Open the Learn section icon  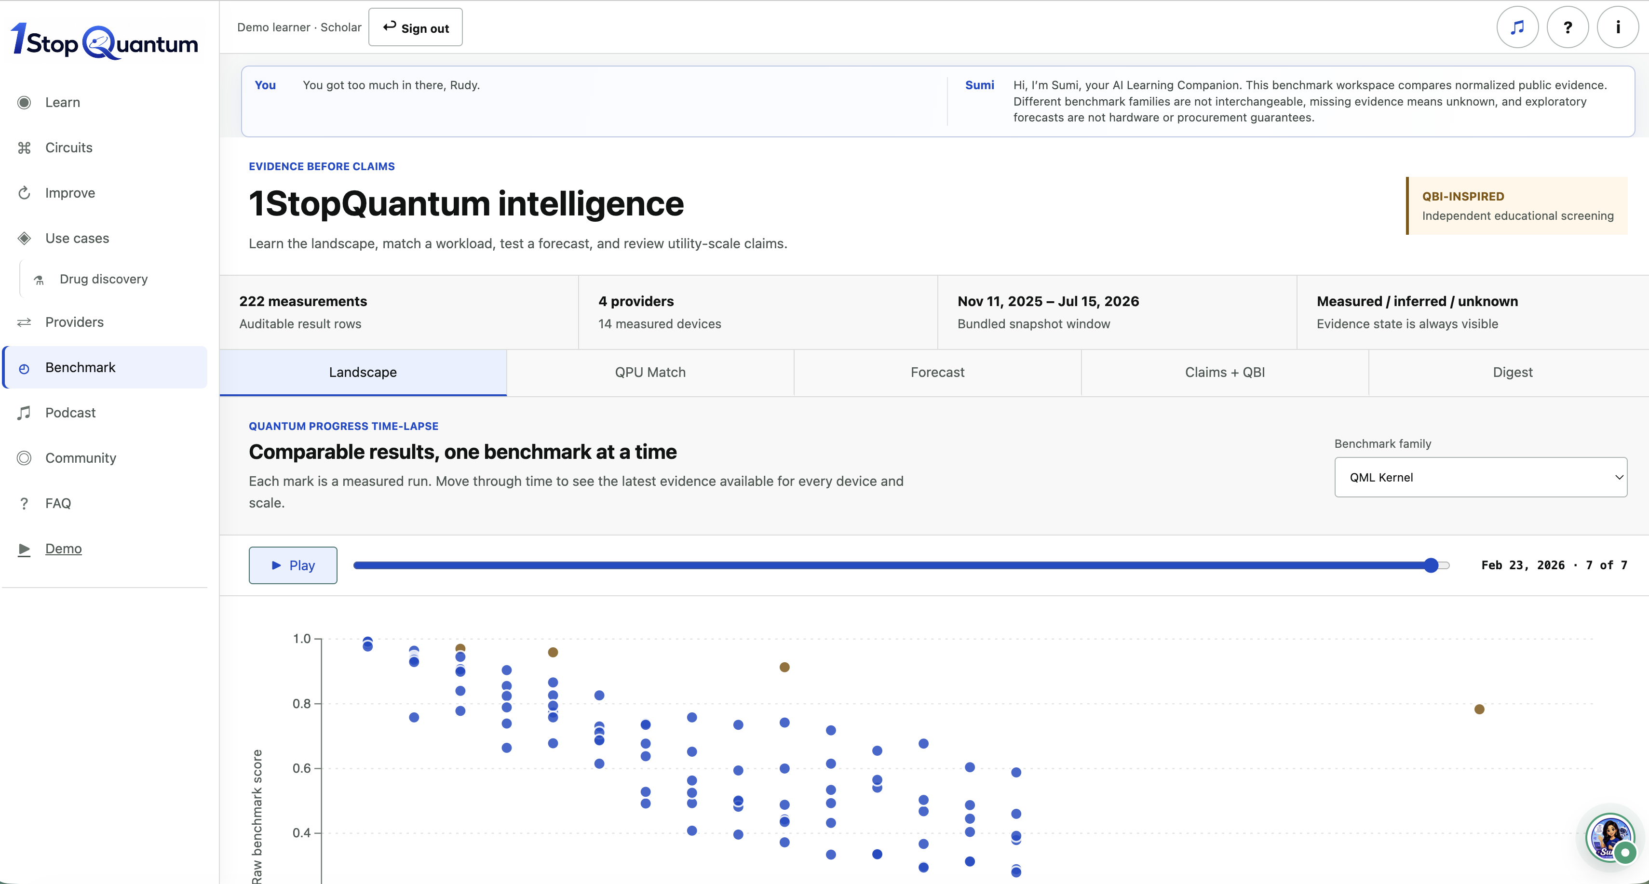[24, 102]
